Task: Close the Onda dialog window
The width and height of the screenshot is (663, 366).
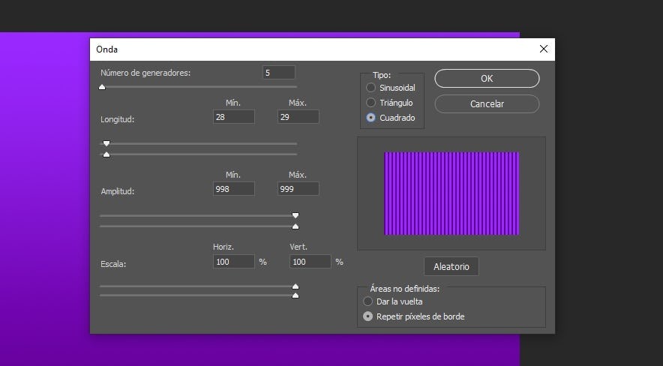Action: 544,49
